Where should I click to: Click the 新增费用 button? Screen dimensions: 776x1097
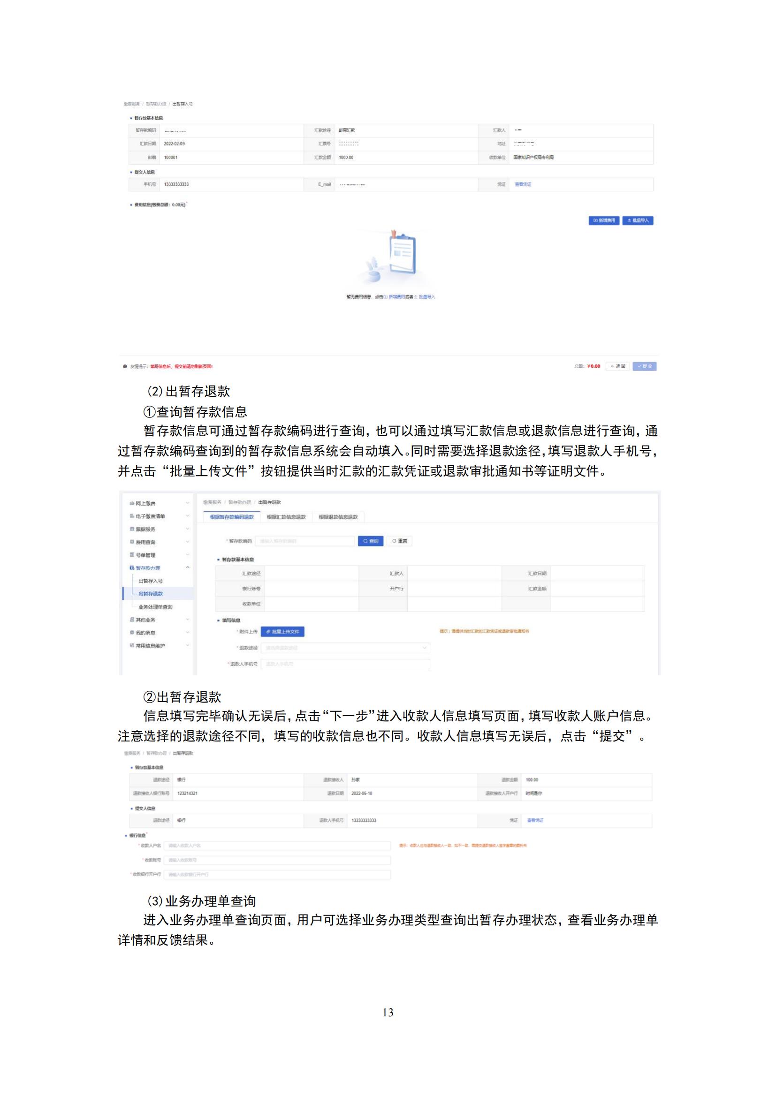click(x=604, y=220)
